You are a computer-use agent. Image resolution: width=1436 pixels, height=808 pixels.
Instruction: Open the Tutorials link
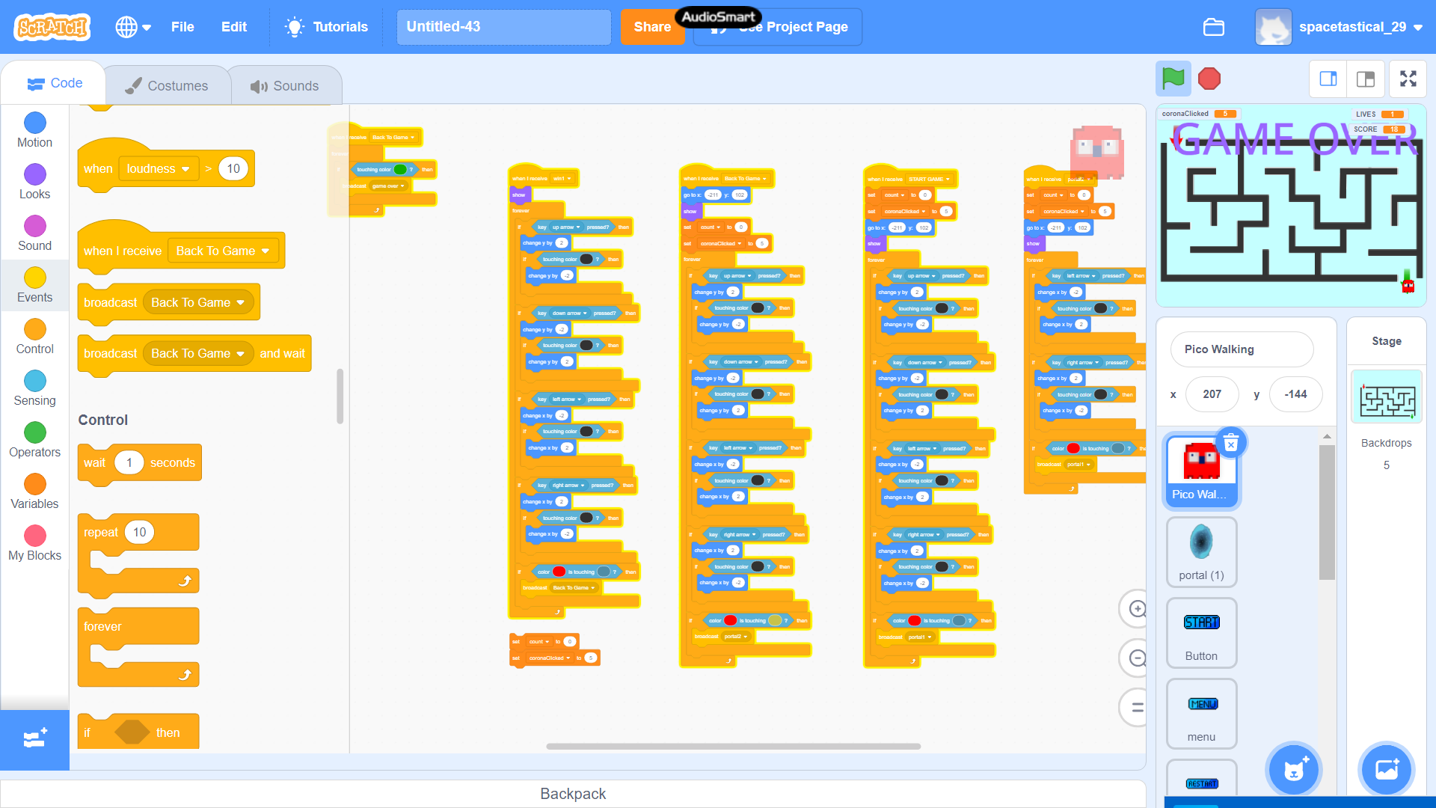coord(327,27)
